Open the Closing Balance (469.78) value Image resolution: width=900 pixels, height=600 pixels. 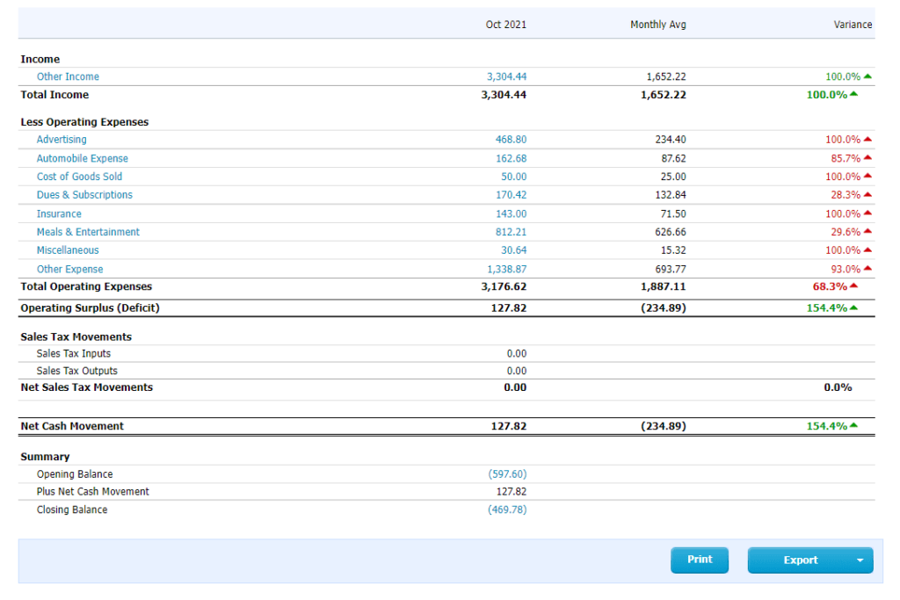[507, 510]
